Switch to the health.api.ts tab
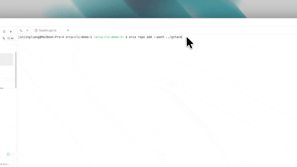The image size is (297, 167). tap(46, 30)
